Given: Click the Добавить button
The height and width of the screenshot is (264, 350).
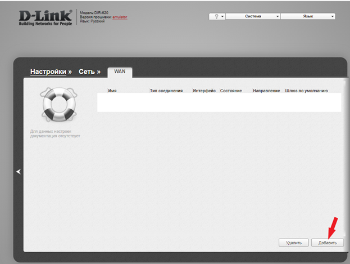Looking at the screenshot, I should pos(328,243).
